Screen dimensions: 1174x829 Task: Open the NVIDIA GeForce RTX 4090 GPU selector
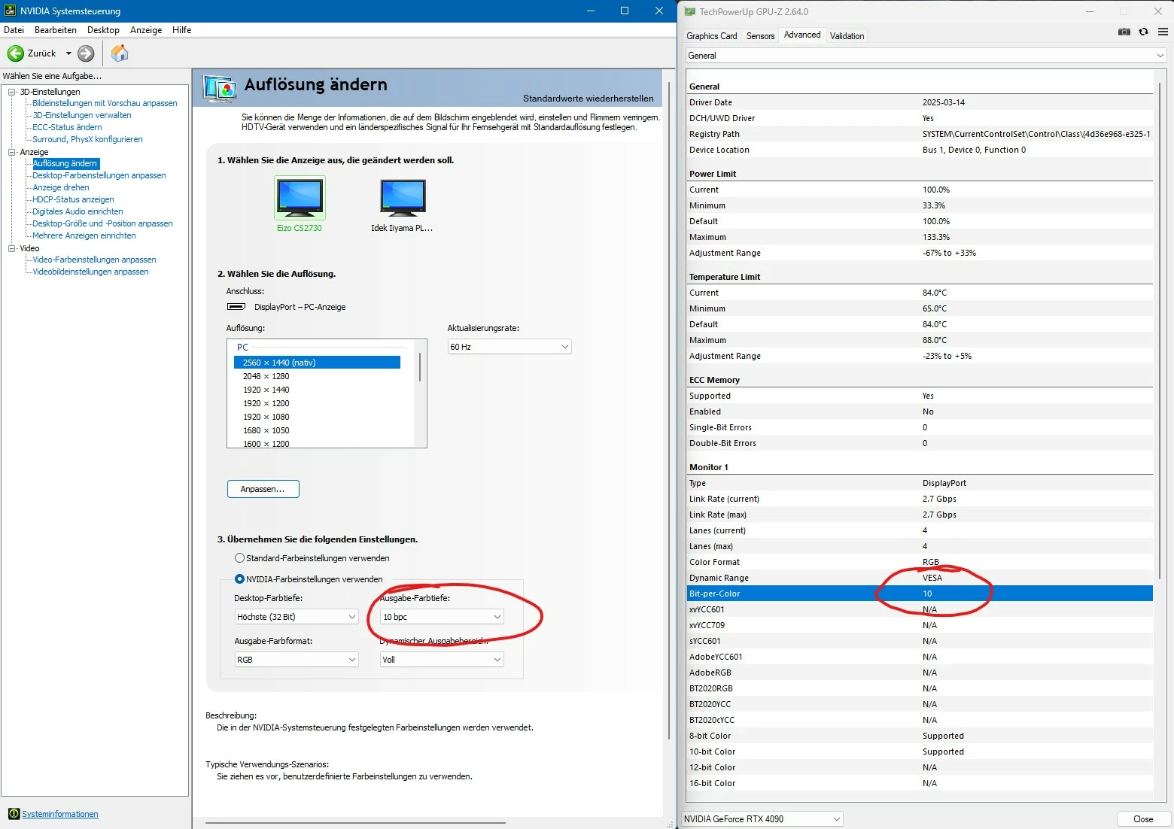(762, 819)
